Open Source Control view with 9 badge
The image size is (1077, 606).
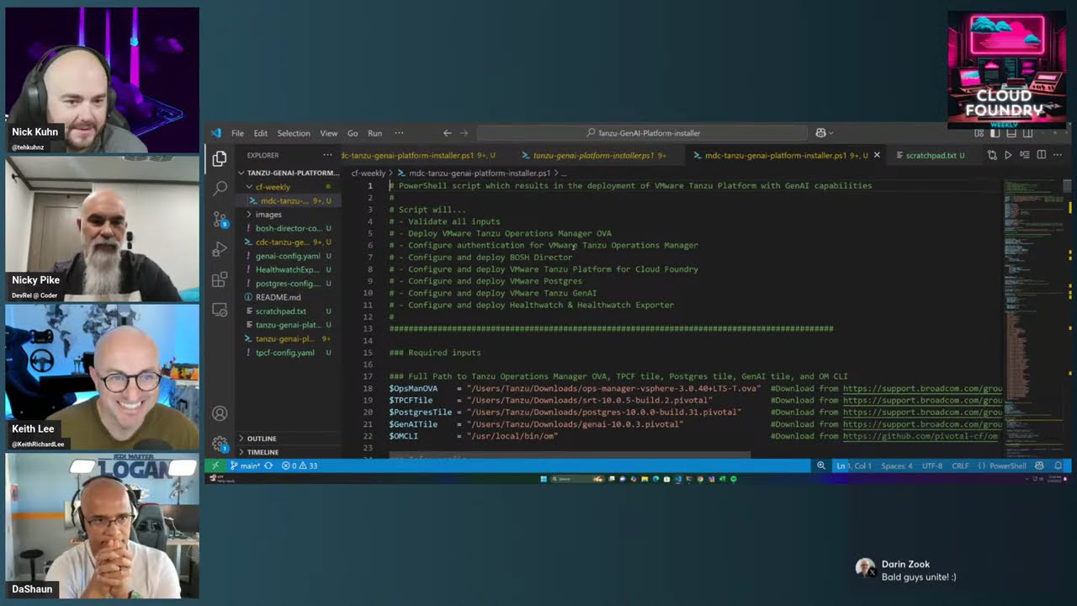click(220, 219)
